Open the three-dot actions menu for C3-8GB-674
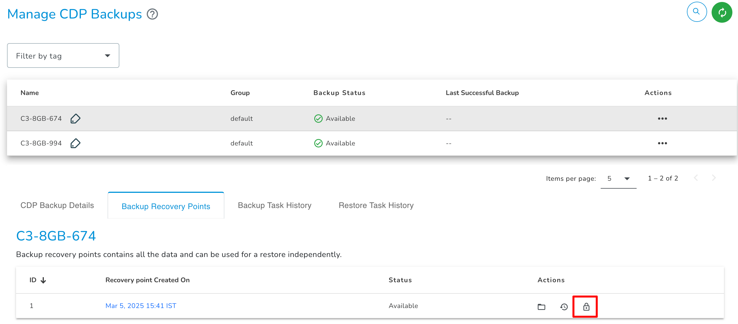Viewport: 738px width, 324px height. [662, 118]
